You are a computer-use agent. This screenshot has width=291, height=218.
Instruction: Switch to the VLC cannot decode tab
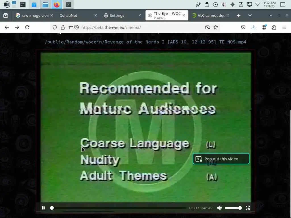211,15
